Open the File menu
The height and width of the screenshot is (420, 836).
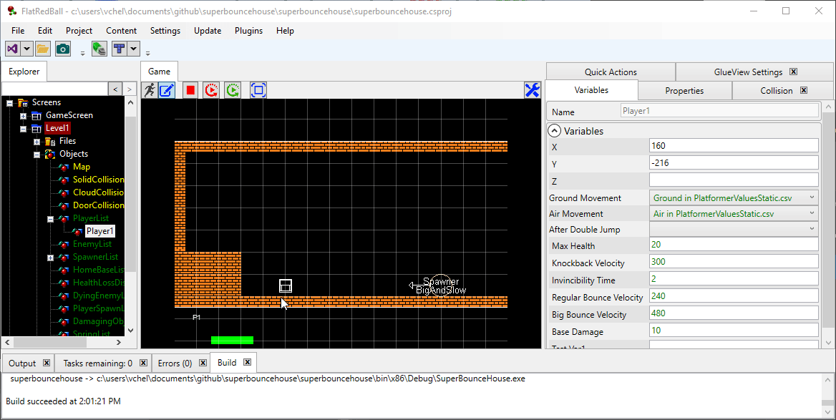click(18, 30)
